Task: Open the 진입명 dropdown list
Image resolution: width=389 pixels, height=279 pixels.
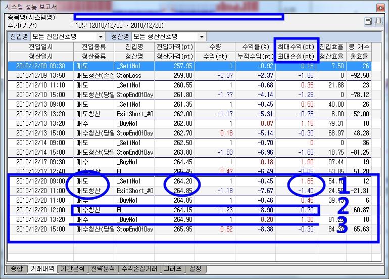Action: [101, 37]
